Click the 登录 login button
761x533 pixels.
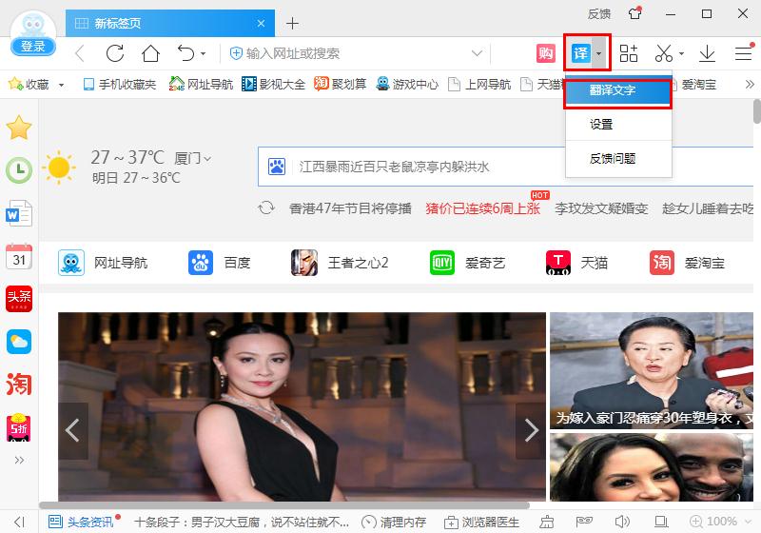coord(33,46)
